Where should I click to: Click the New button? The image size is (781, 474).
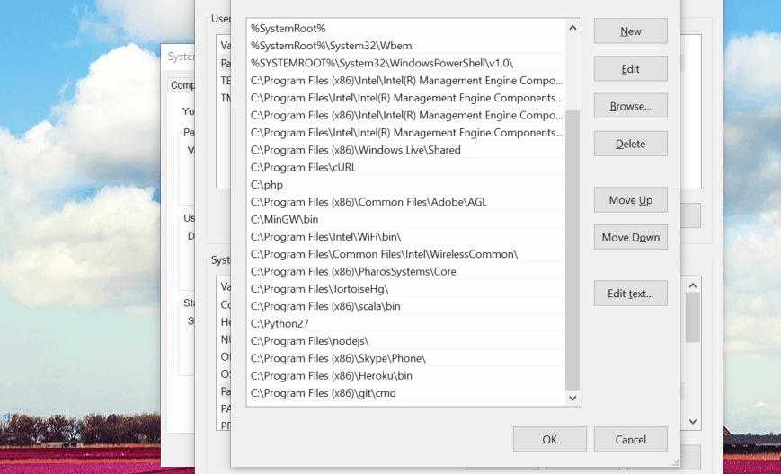tap(631, 31)
